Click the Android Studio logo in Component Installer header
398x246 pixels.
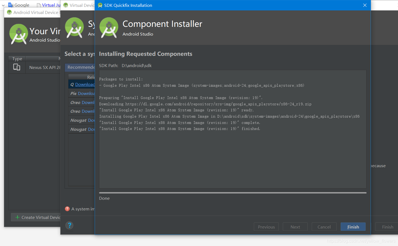coord(109,28)
